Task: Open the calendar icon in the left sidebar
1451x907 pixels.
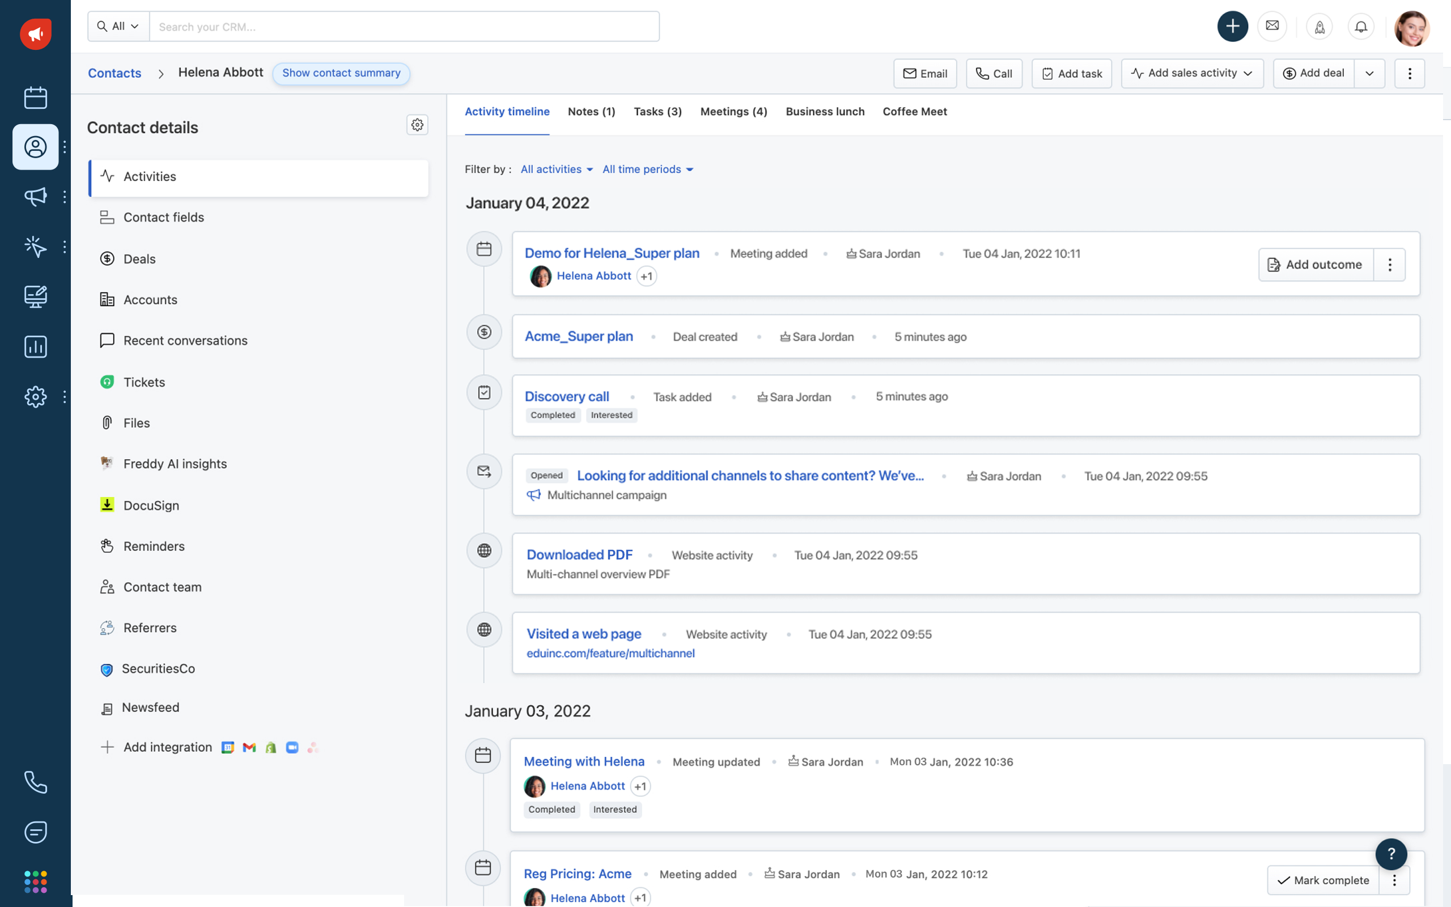Action: (x=35, y=97)
